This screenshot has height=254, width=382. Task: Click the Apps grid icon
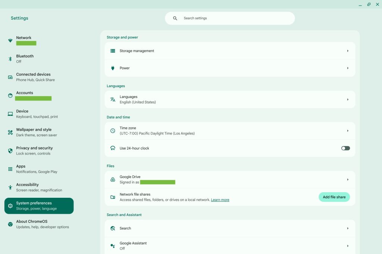pos(10,169)
